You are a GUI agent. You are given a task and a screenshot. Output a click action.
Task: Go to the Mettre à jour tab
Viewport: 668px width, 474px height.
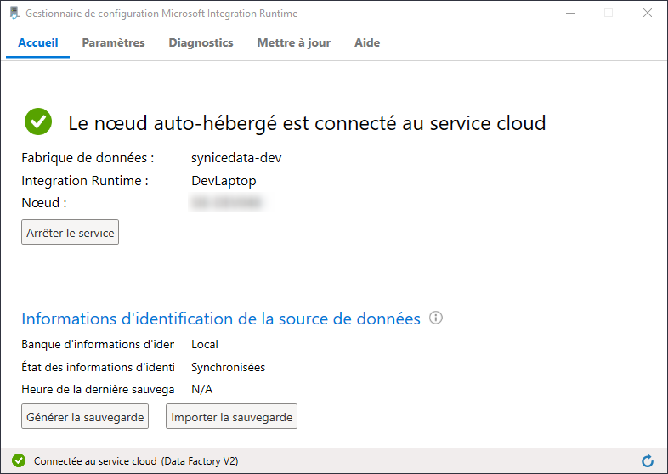293,43
